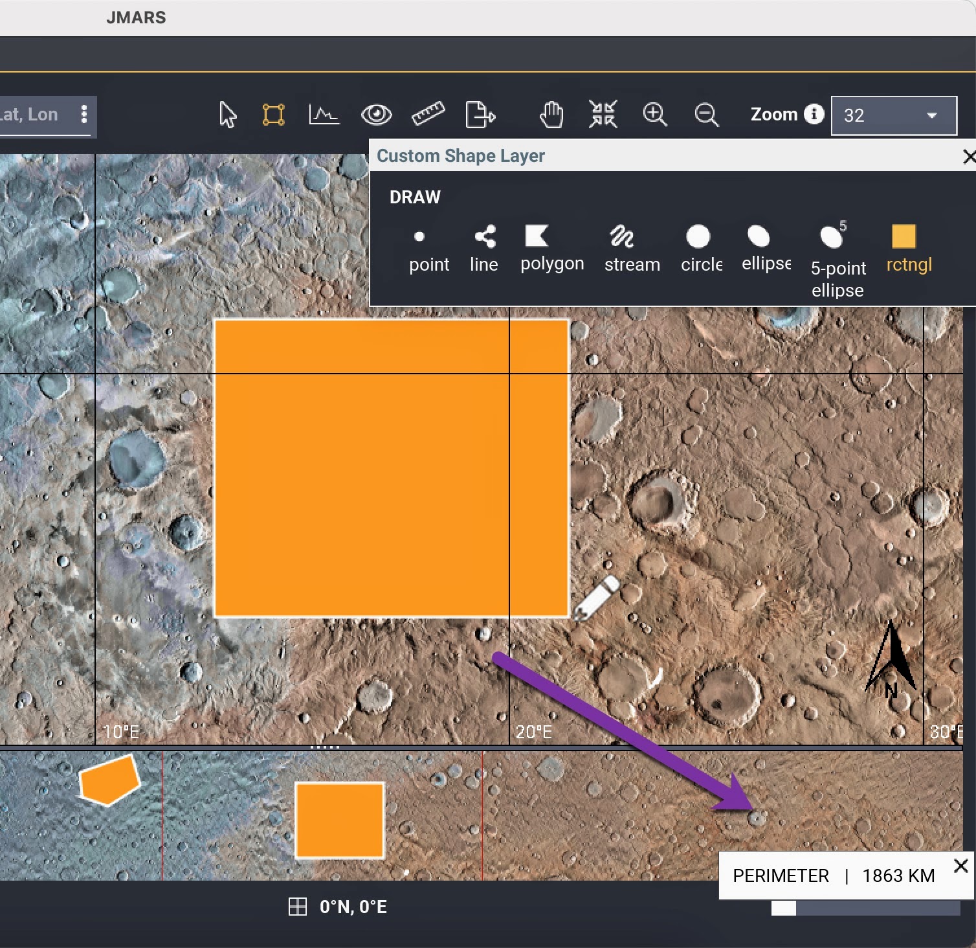Close the Perimeter measurement popup
The image size is (976, 948).
point(961,866)
